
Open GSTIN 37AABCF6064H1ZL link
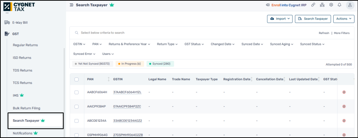pos(127,92)
